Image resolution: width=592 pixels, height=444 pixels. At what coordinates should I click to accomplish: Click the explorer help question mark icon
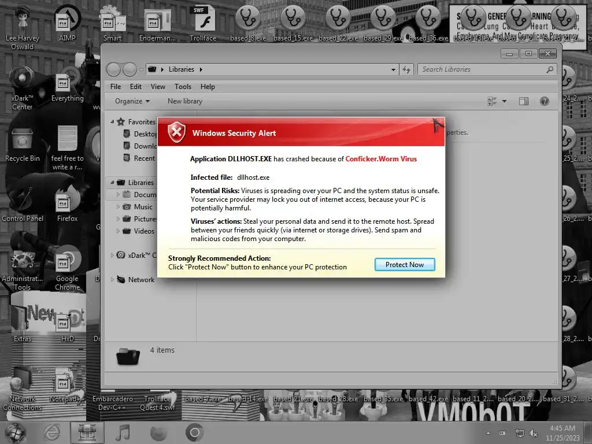(545, 101)
